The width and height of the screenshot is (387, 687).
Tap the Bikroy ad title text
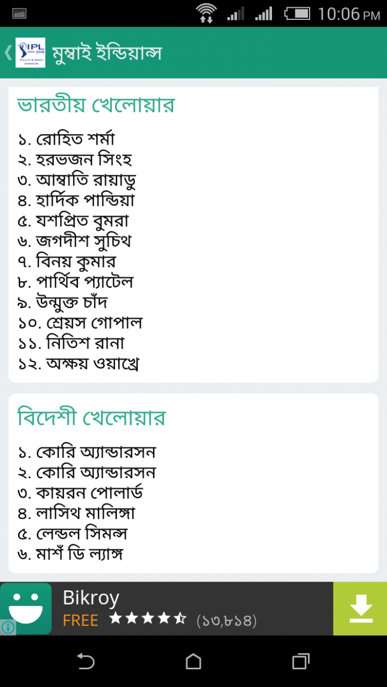coord(91,598)
